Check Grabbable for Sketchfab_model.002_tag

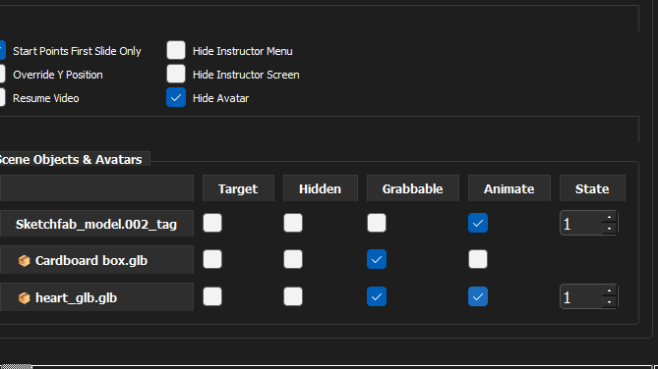[377, 223]
